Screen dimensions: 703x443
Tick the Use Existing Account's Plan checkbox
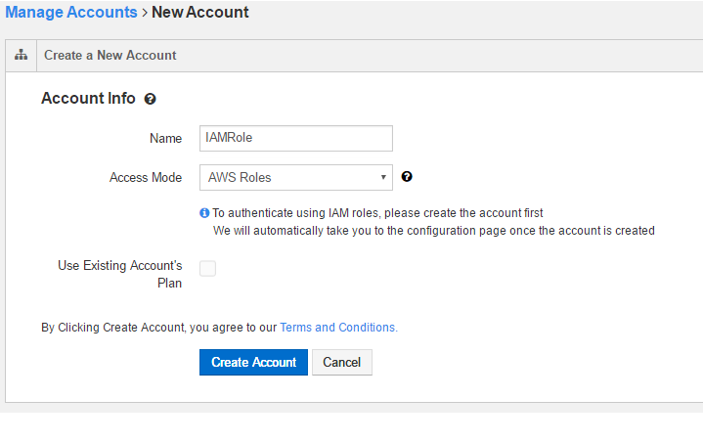[x=207, y=269]
